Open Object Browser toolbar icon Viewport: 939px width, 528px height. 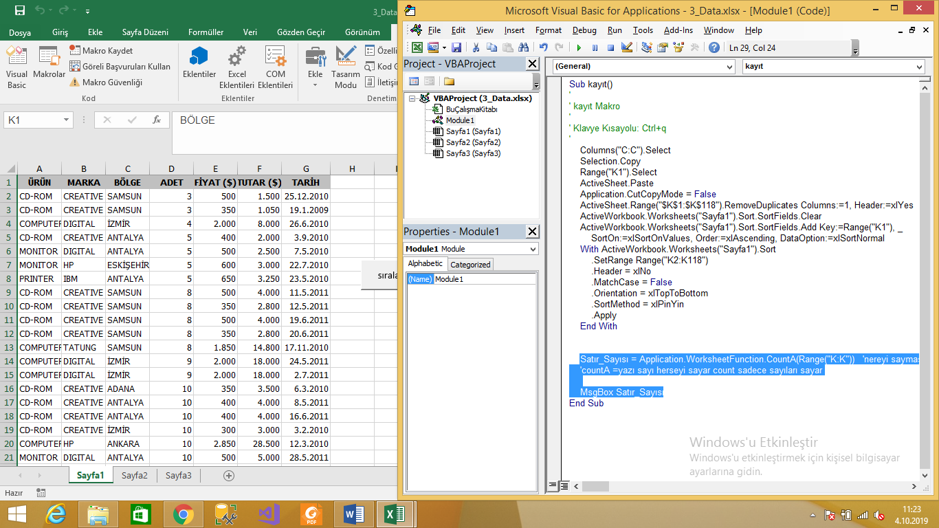tap(678, 47)
